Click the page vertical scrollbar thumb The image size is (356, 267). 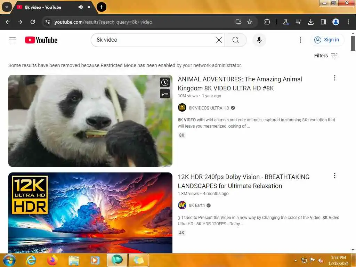click(353, 43)
